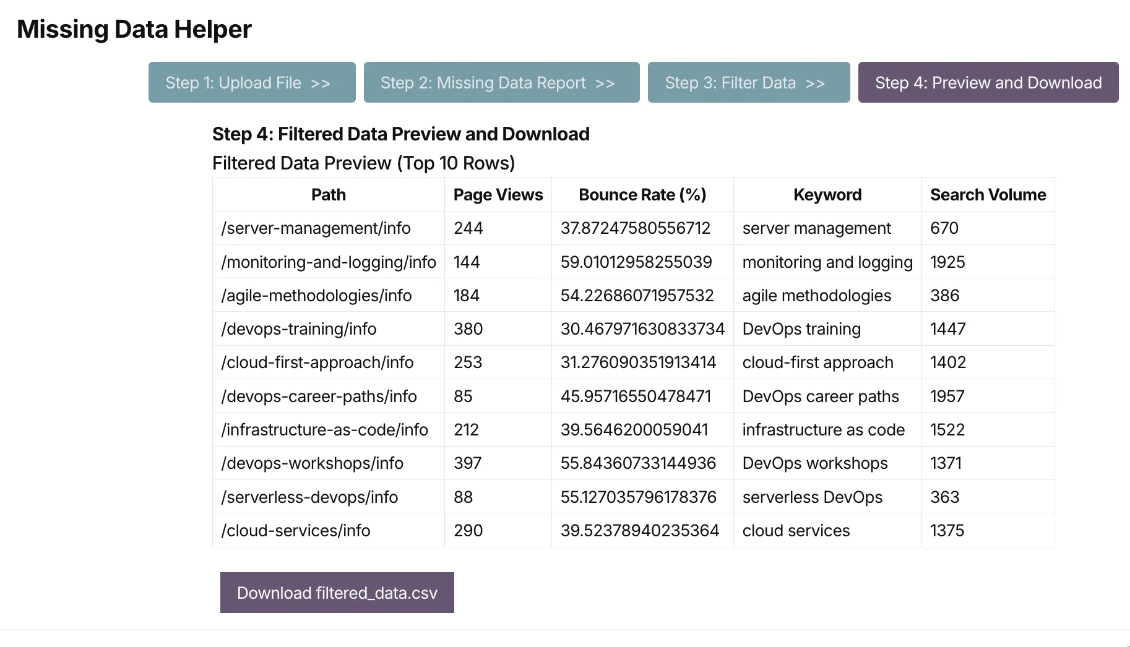The height and width of the screenshot is (647, 1130).
Task: Select the /monitoring-and-logging/info path cell
Action: [x=329, y=262]
